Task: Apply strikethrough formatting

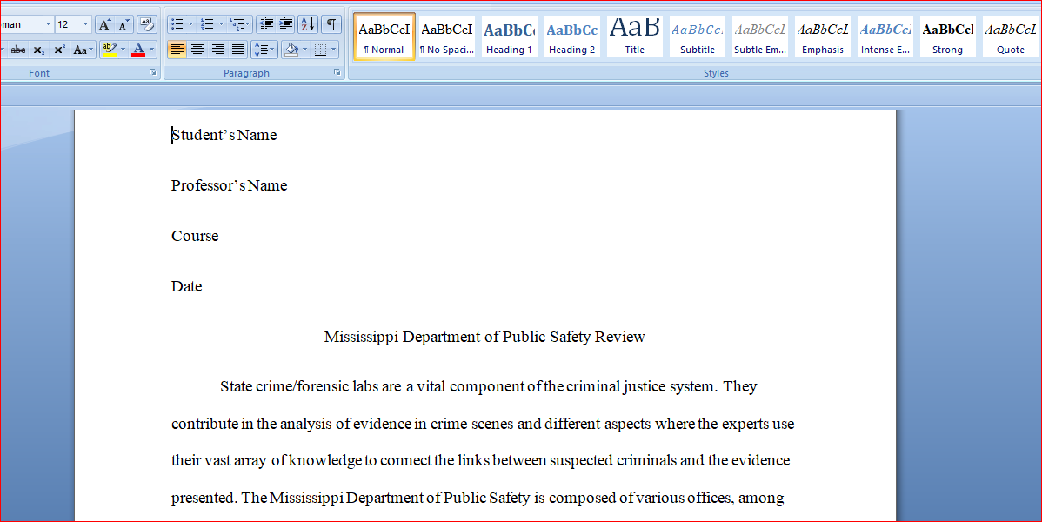Action: pos(18,50)
